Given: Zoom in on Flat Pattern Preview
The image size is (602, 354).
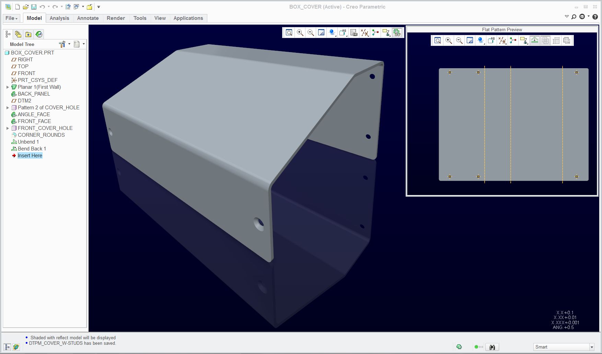Looking at the screenshot, I should click(449, 40).
